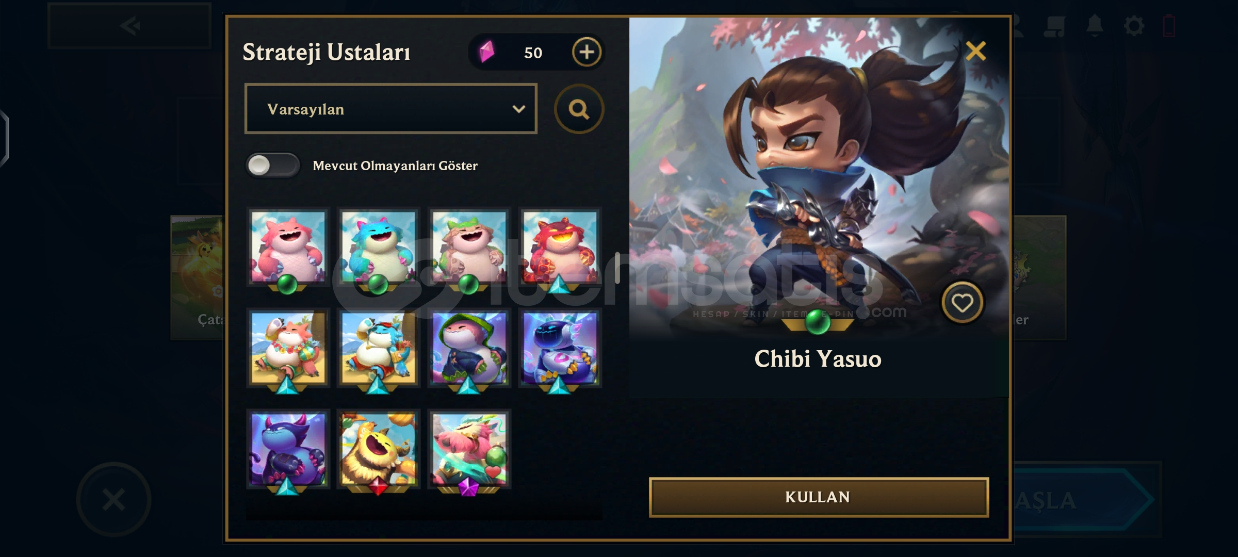This screenshot has height=557, width=1238.
Task: Click the round X cancel button
Action: pyautogui.click(x=113, y=499)
